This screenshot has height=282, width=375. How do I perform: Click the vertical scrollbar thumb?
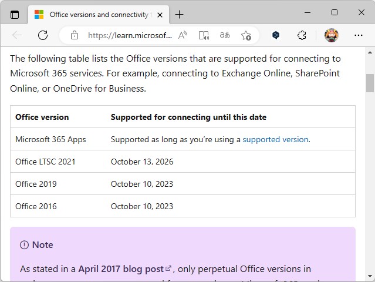pos(370,83)
